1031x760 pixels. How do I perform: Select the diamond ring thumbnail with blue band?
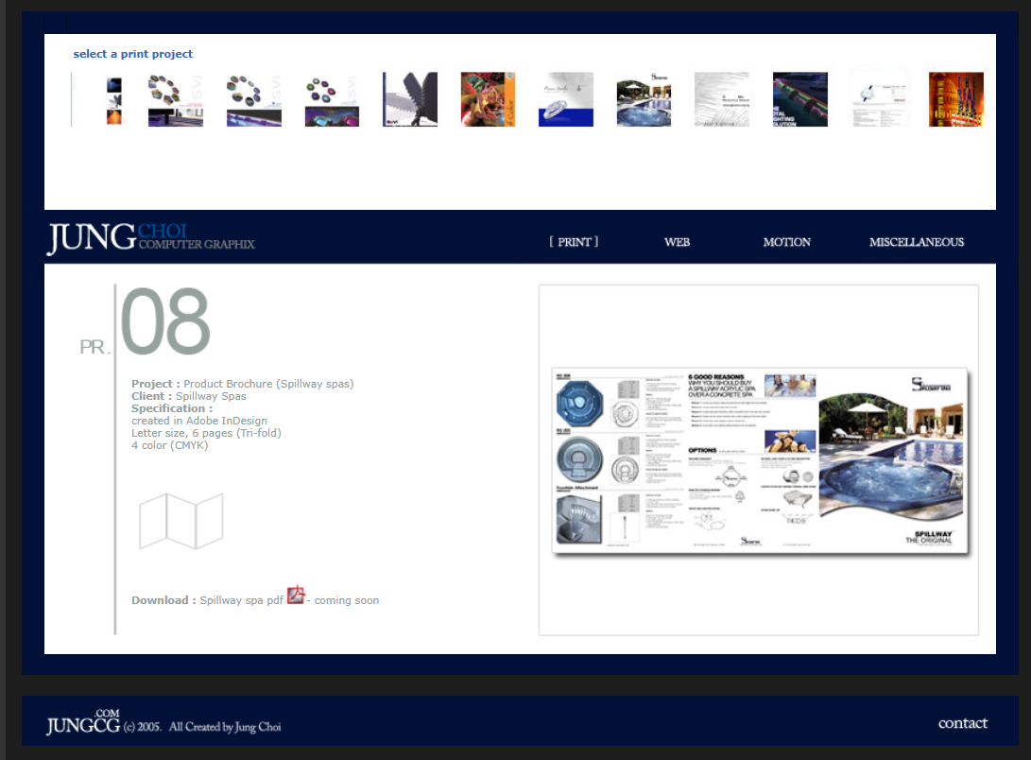coord(566,99)
